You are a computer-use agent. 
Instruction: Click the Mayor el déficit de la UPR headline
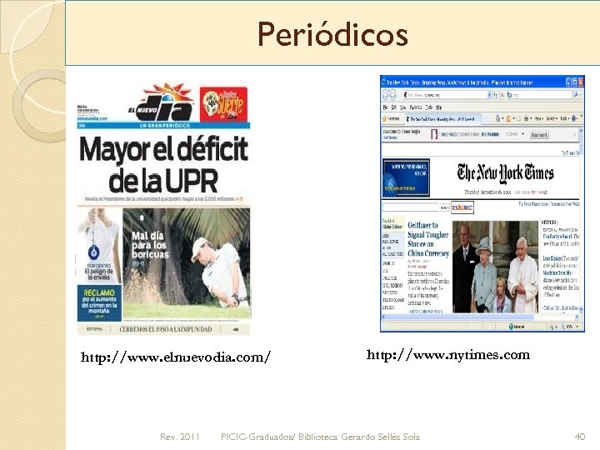click(164, 164)
